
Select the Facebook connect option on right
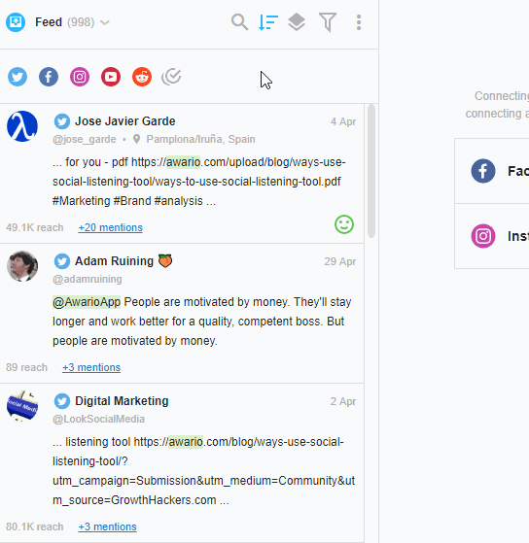(492, 171)
